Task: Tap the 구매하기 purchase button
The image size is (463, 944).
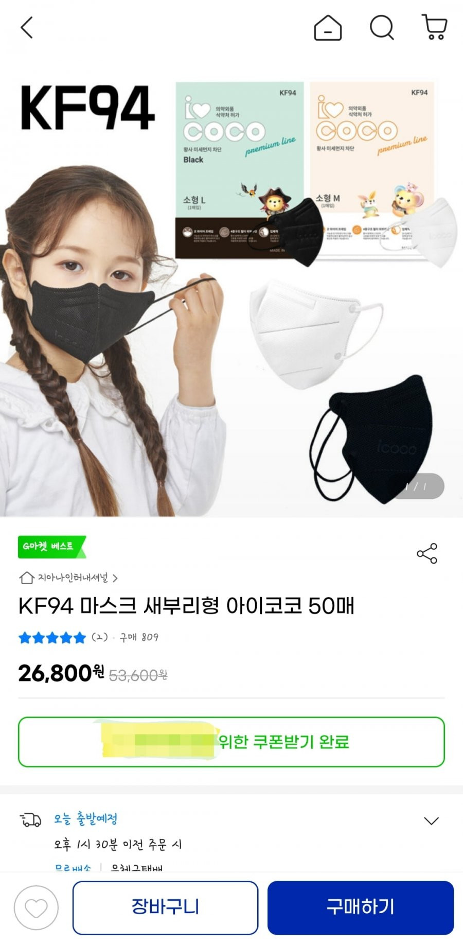Action: click(x=361, y=907)
